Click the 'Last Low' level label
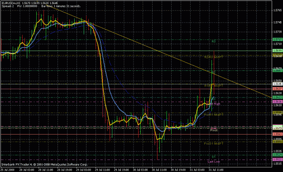 [214, 162]
